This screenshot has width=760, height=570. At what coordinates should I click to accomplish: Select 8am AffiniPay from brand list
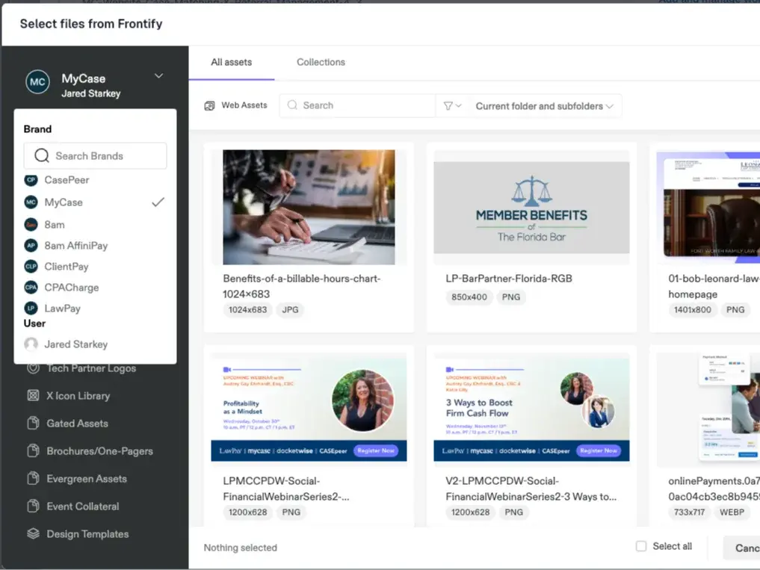click(75, 246)
